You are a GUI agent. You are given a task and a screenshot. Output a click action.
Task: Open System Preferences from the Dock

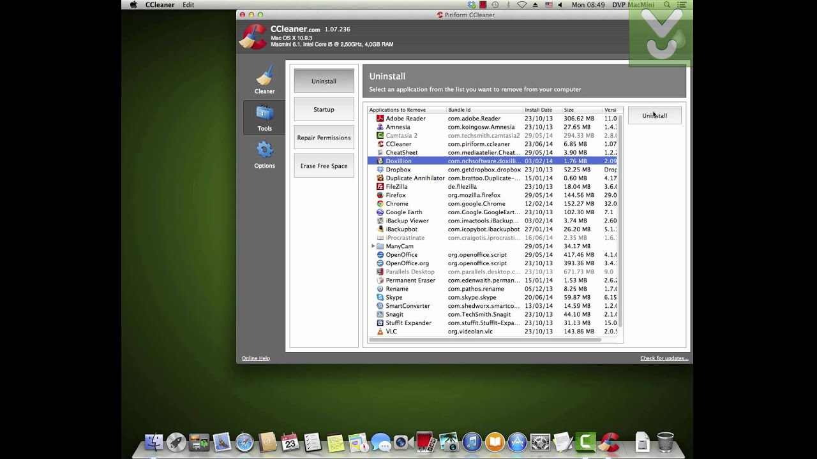coord(540,442)
